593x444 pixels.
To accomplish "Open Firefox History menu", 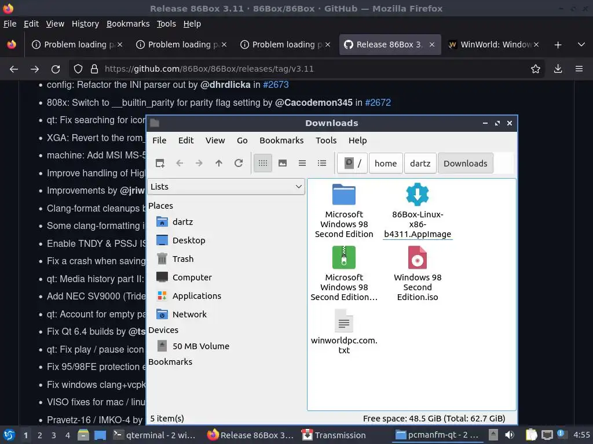I will (x=85, y=24).
